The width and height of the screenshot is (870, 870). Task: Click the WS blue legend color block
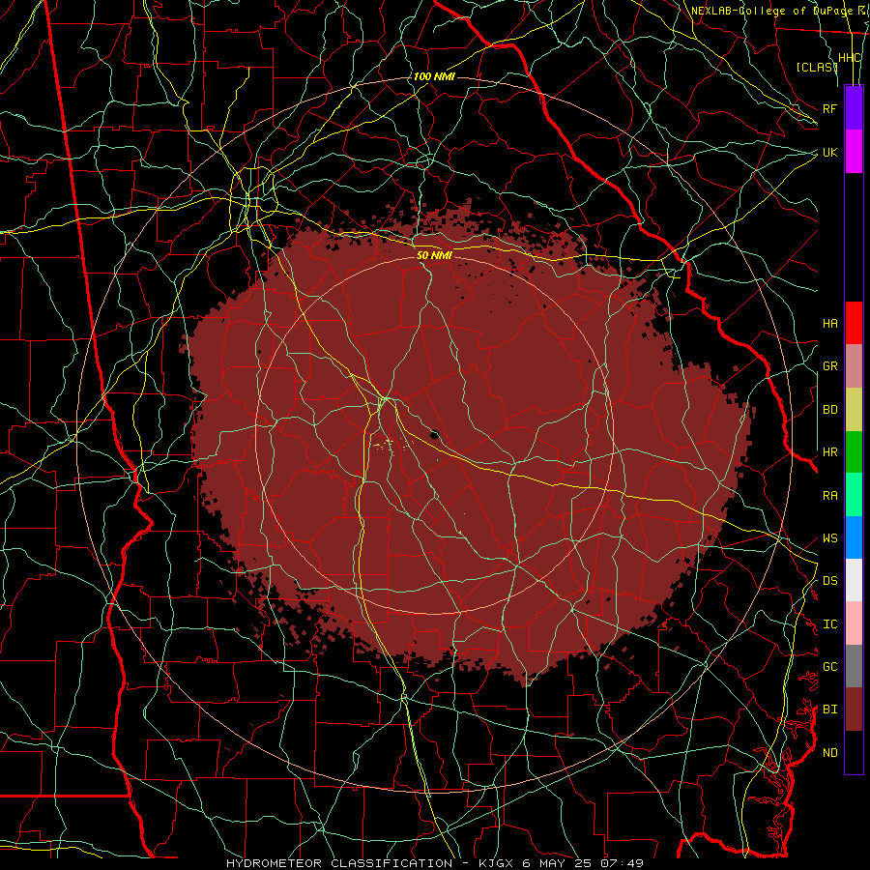(854, 537)
